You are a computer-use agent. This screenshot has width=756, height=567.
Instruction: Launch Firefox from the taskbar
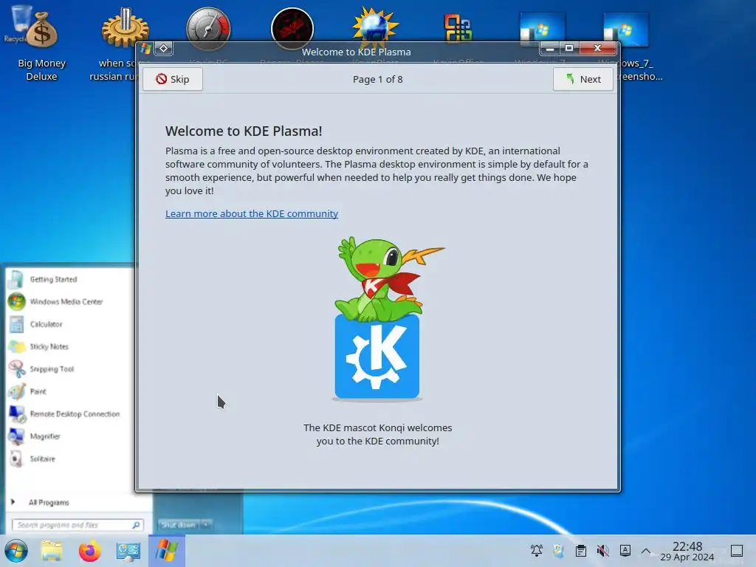tap(89, 551)
